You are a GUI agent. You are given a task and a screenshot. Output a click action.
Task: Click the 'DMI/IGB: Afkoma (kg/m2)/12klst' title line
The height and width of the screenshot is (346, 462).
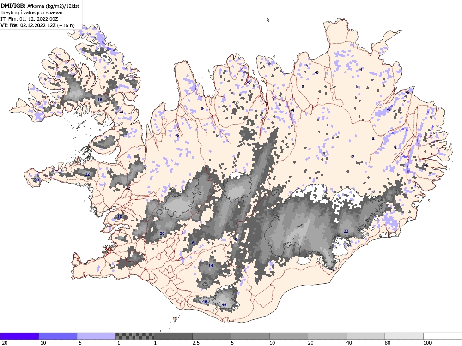click(x=40, y=6)
